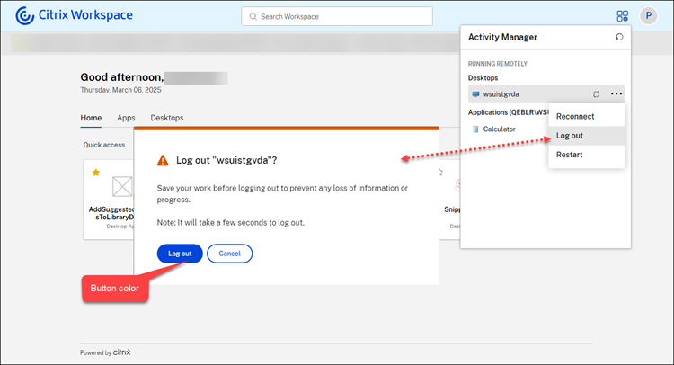This screenshot has width=674, height=365.
Task: Click the Good afternoon greeting
Action: point(122,77)
